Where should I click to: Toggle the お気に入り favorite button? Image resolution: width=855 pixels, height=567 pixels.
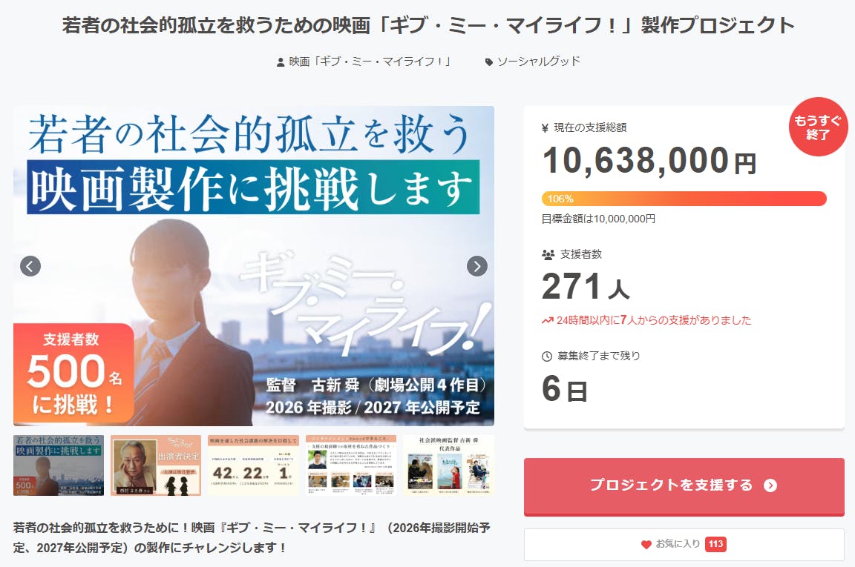tap(684, 545)
